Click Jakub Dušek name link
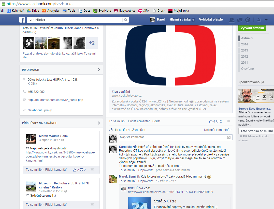The width and height of the screenshot is (274, 209). (63, 28)
